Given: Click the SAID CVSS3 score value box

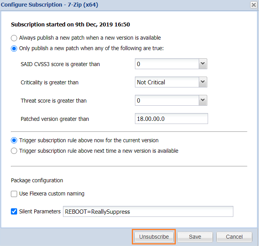Looking at the screenshot, I should point(166,64).
